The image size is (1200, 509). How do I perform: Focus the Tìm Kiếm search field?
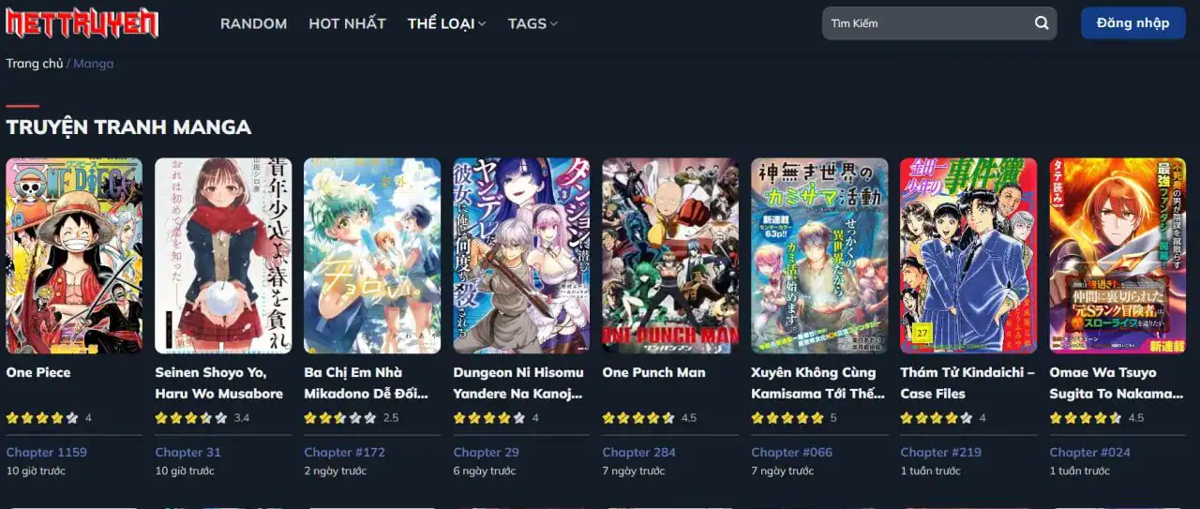928,23
